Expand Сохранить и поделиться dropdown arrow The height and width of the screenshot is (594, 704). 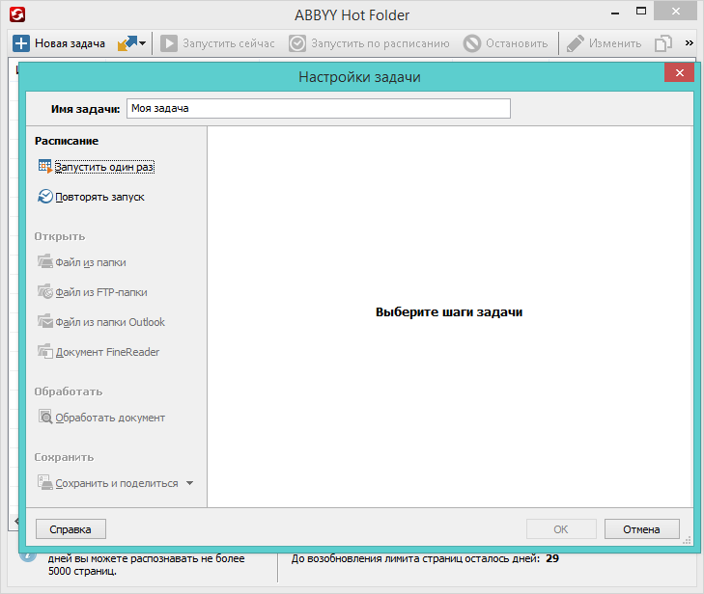point(190,483)
